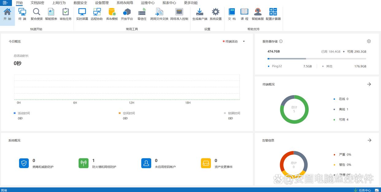Click the server storage usage bar
The image size is (381, 192).
[317, 58]
